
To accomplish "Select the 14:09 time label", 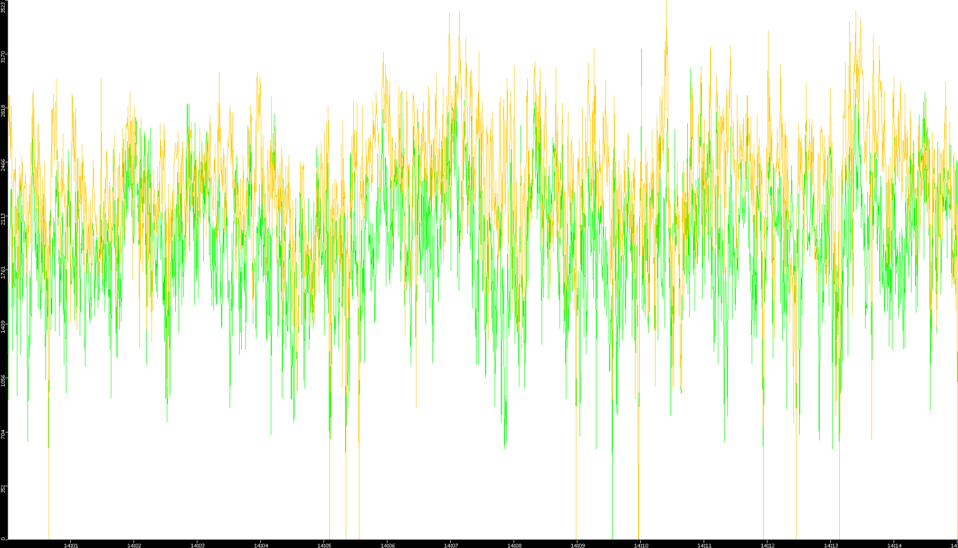I will click(x=577, y=545).
